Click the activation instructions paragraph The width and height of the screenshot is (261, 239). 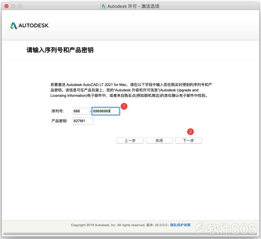[x=131, y=90]
